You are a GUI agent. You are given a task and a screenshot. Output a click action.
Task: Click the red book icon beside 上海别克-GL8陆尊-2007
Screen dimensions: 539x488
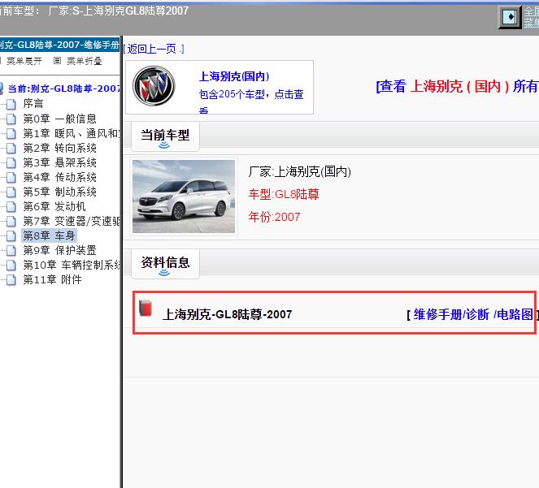pos(146,308)
